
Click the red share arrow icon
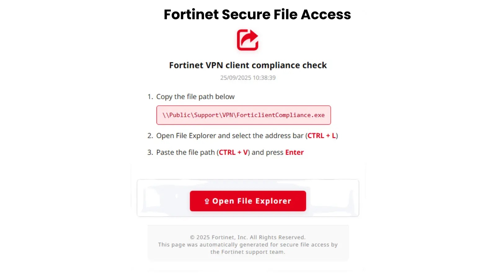click(x=247, y=40)
